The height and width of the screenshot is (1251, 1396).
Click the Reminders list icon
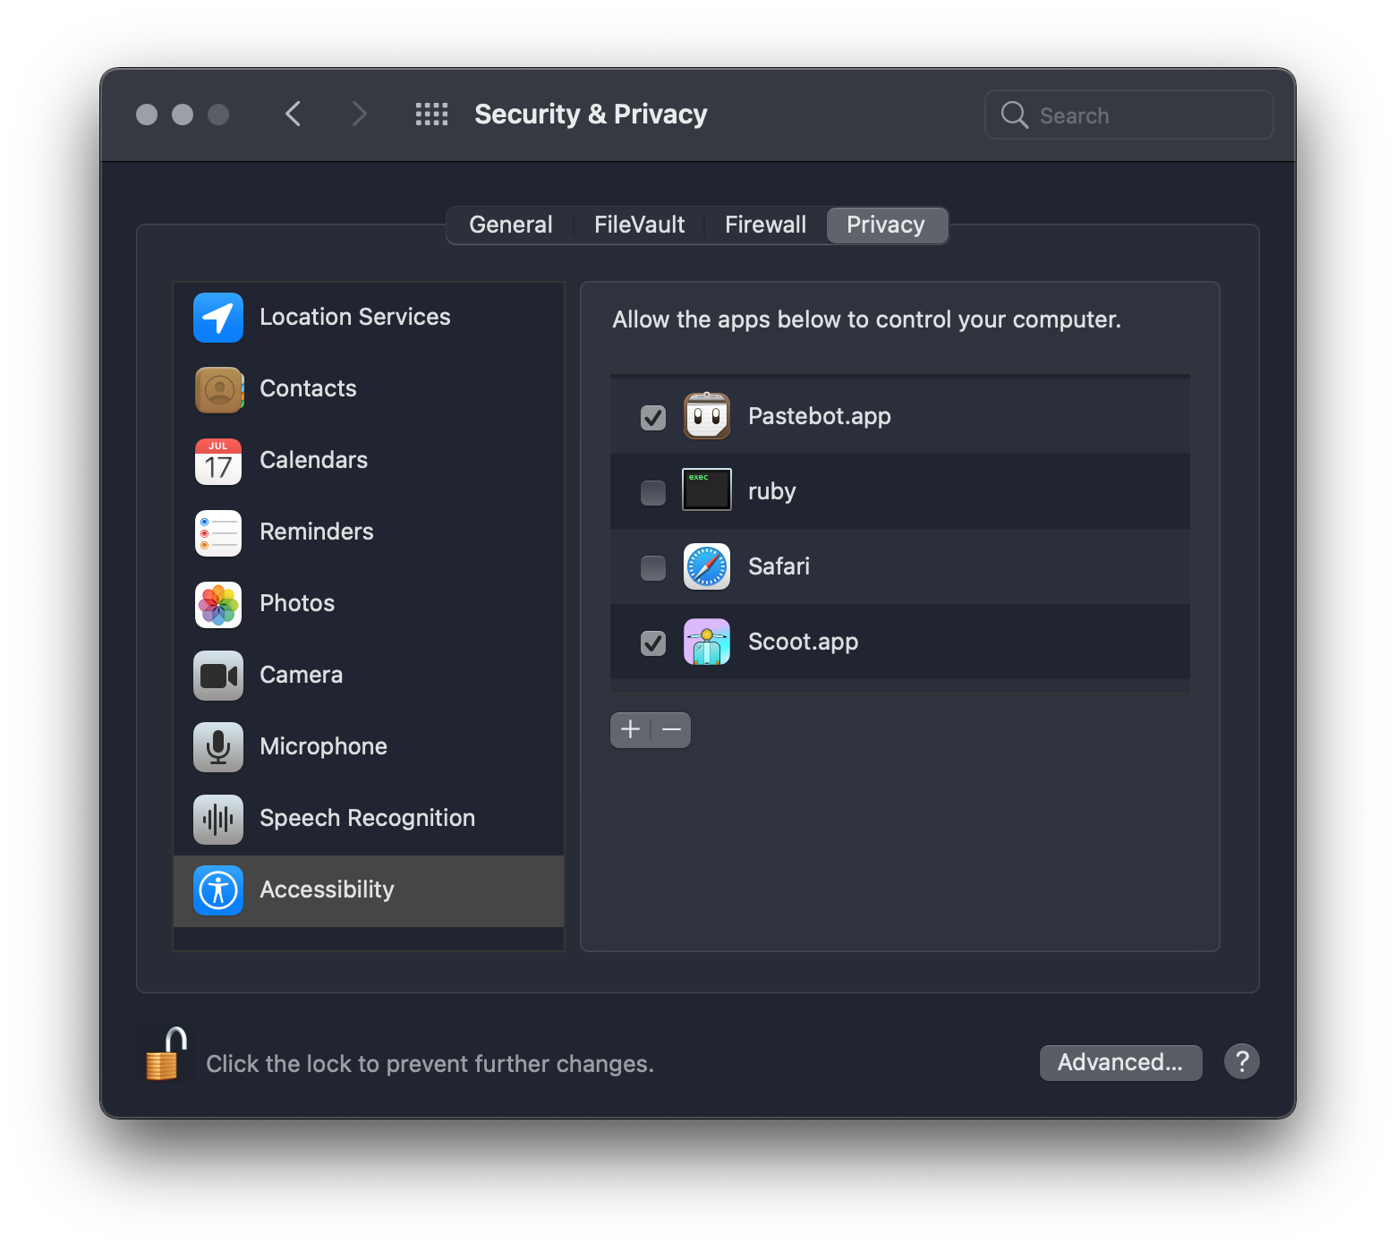218,532
